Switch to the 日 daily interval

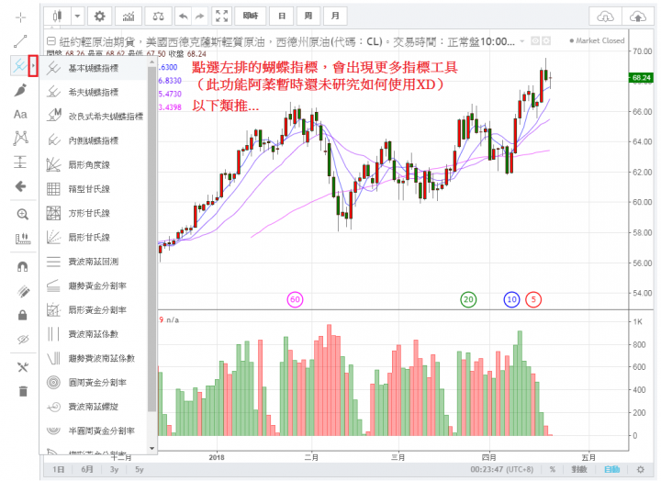282,17
